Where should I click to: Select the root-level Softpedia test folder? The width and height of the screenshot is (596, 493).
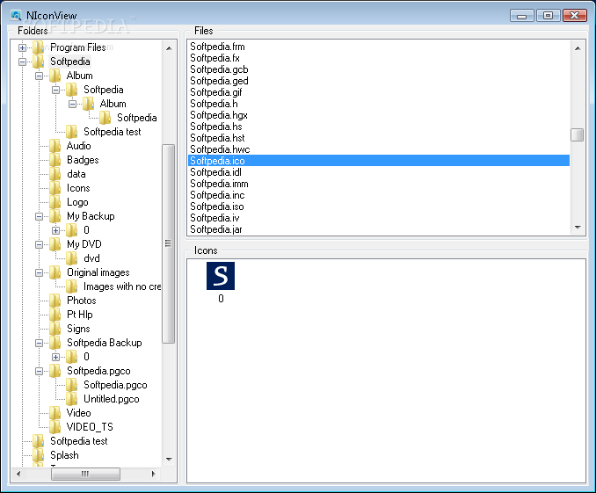pos(79,441)
